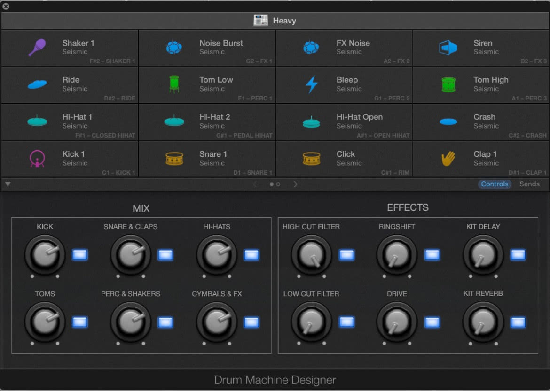
Task: Click the Click rim drum icon
Action: [311, 159]
